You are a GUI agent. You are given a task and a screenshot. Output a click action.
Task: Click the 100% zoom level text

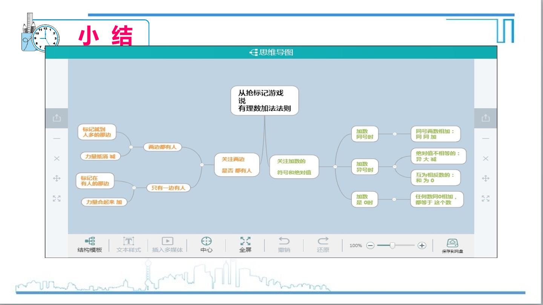pos(356,246)
